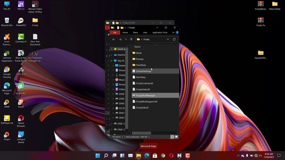This screenshot has width=285, height=160.
Task: Refresh the Frosty folder view
Action: point(174,39)
